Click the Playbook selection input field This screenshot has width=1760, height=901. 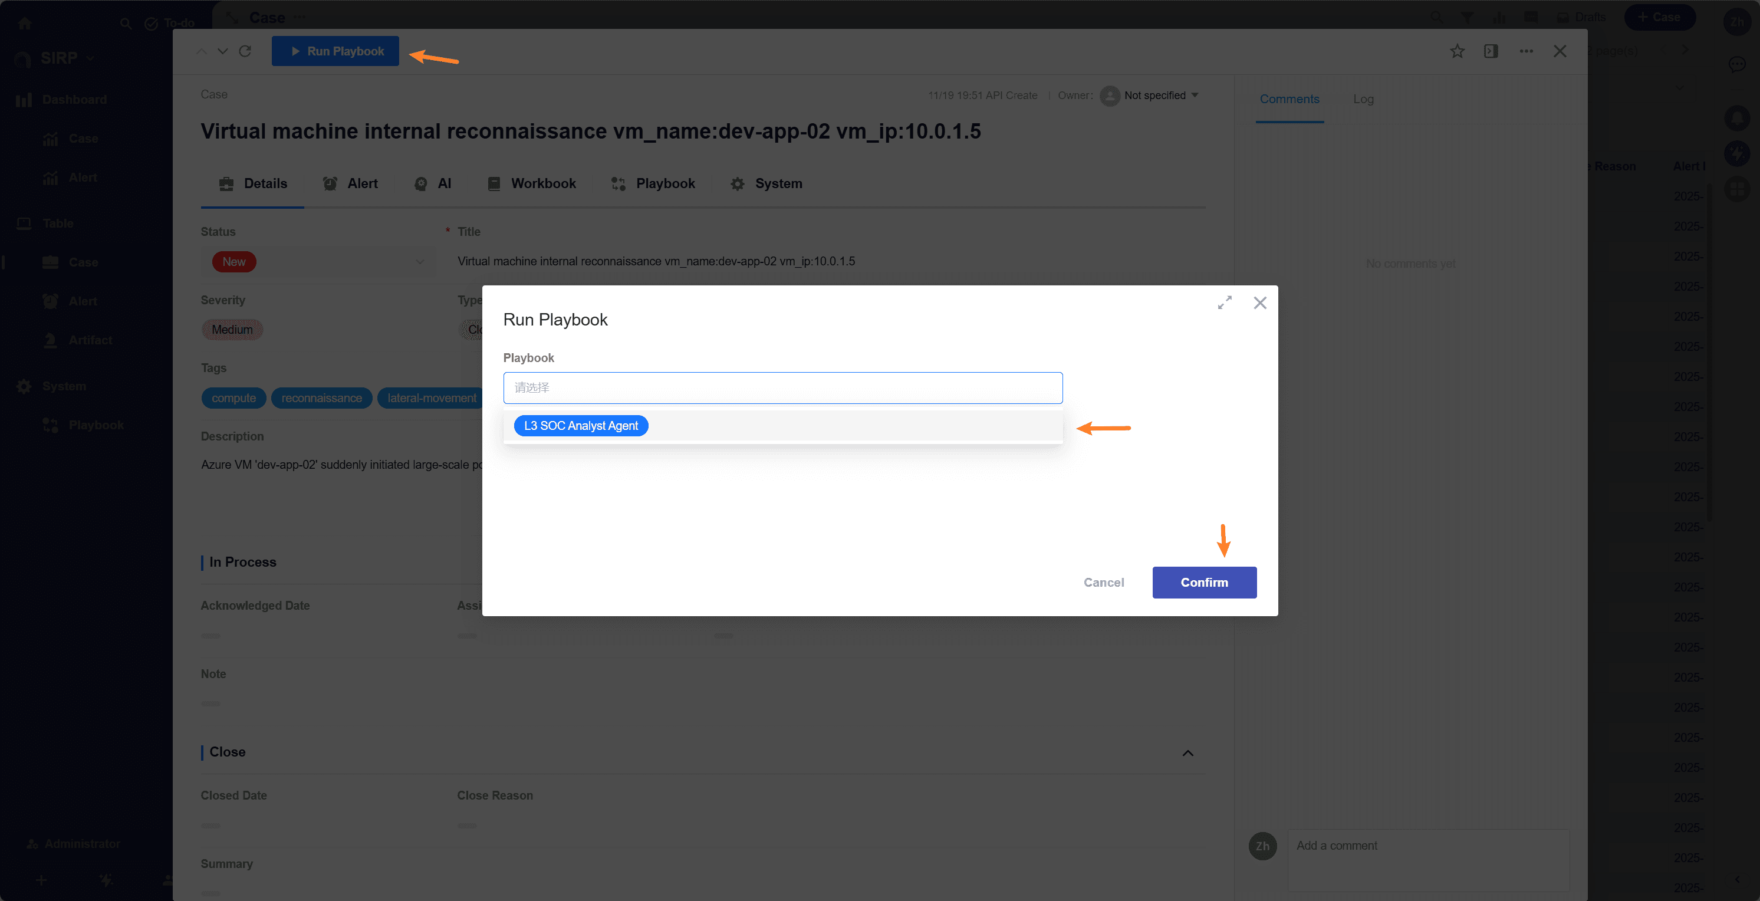[x=782, y=387]
